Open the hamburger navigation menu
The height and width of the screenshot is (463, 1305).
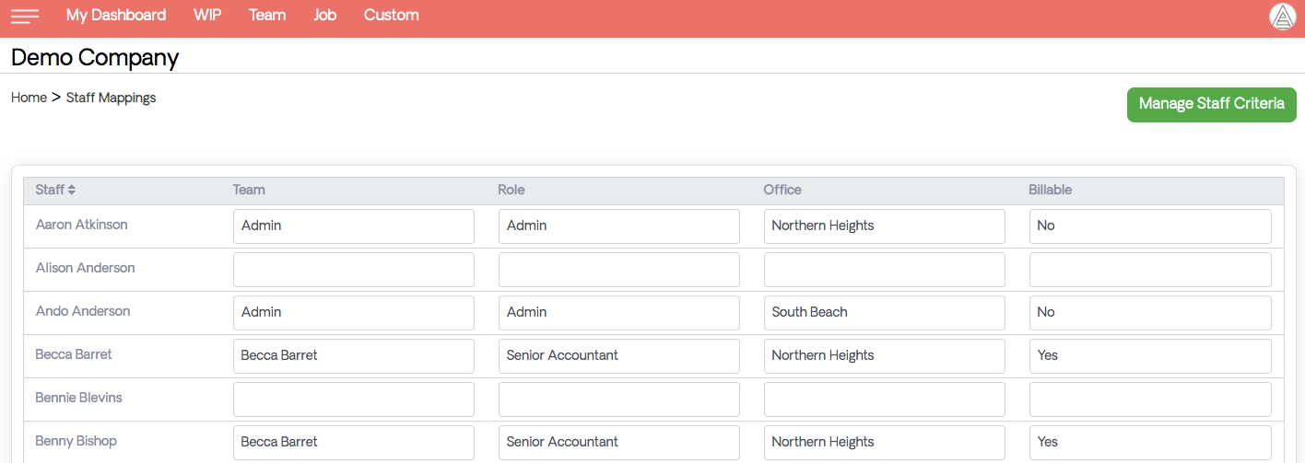pyautogui.click(x=25, y=16)
